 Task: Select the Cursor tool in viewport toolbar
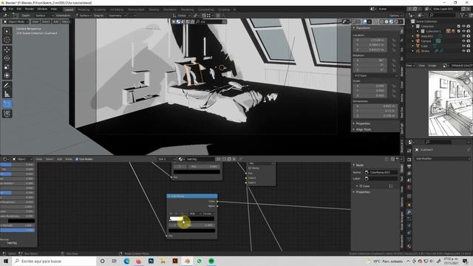(7, 39)
